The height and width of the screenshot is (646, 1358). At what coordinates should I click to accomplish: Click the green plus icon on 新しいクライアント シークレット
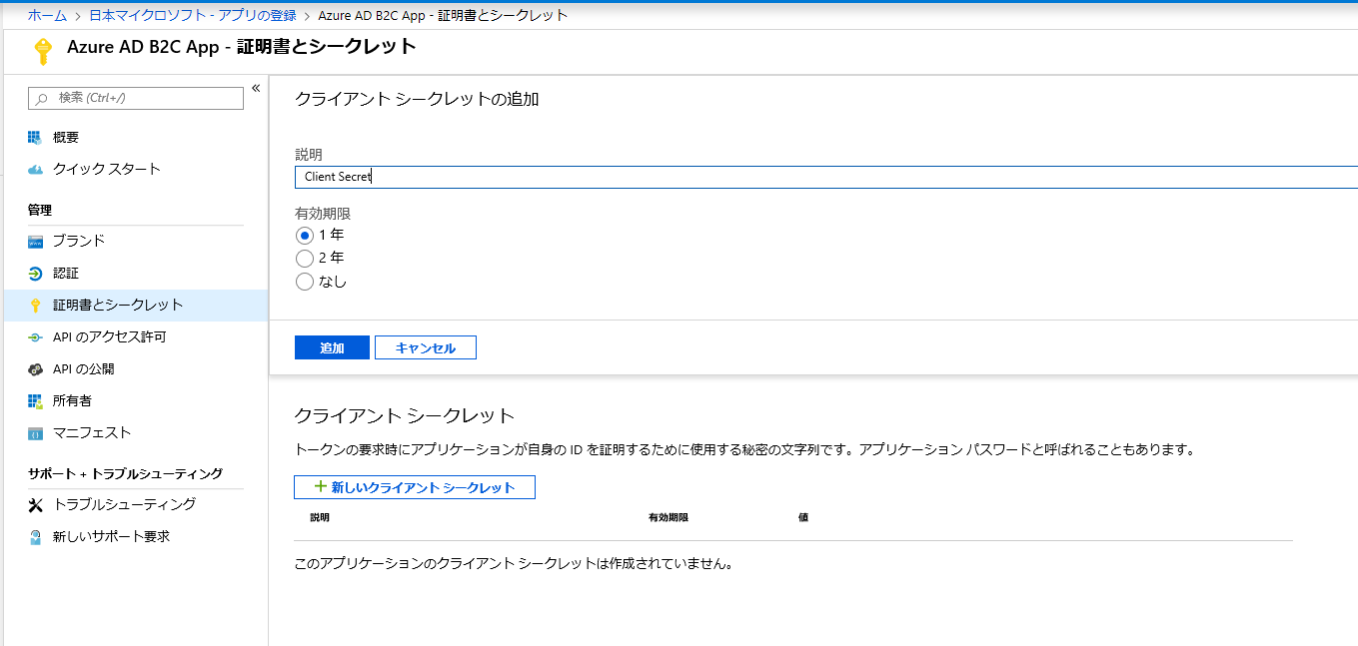pos(321,486)
